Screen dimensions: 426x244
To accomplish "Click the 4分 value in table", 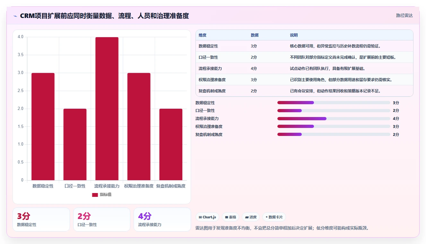I will 254,69.
